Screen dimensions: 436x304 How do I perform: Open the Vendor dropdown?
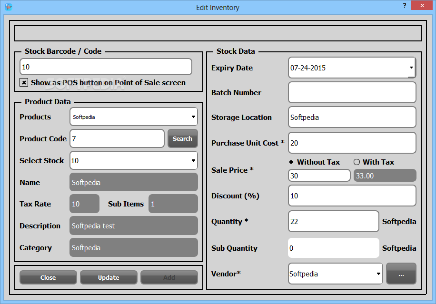click(378, 274)
